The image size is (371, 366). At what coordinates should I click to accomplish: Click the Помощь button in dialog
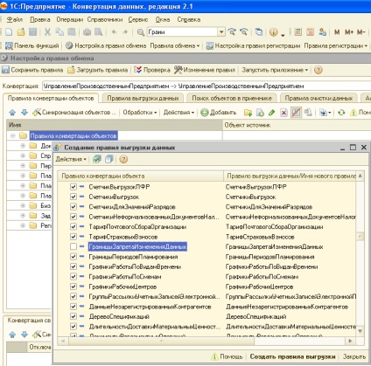[227, 356]
